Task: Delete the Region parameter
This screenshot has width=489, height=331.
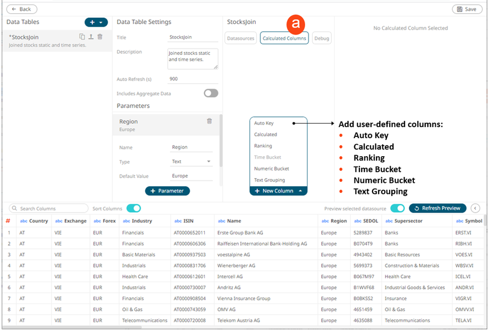Action: click(x=209, y=121)
